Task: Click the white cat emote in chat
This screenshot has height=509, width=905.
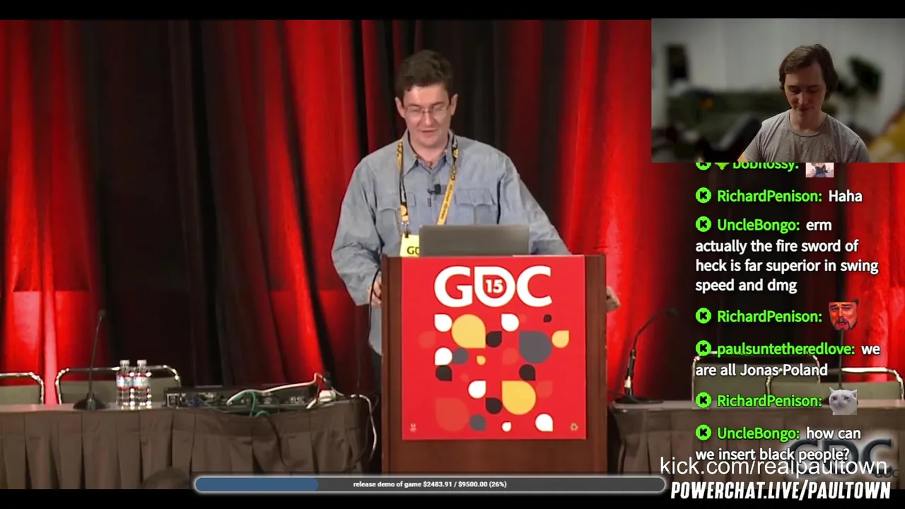Action: (x=843, y=401)
